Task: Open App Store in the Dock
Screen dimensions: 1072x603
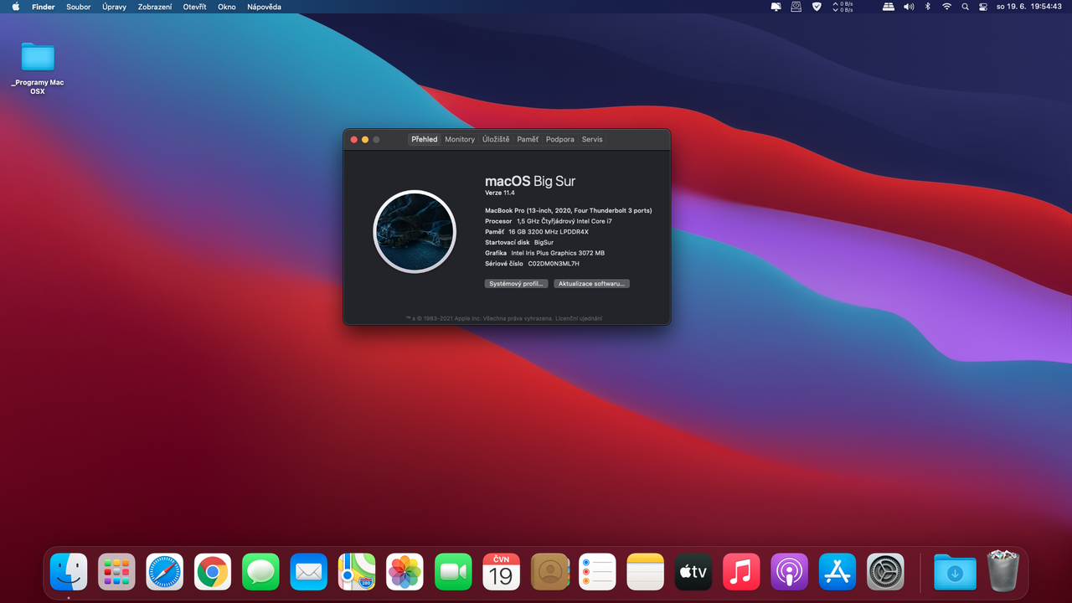Action: 837,572
